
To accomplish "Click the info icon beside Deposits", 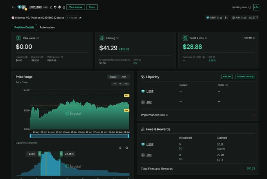I will (x=42, y=57).
